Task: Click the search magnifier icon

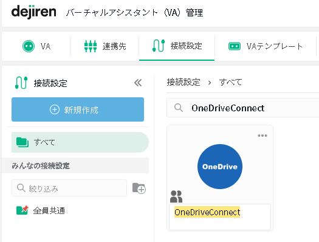Action: [x=179, y=108]
